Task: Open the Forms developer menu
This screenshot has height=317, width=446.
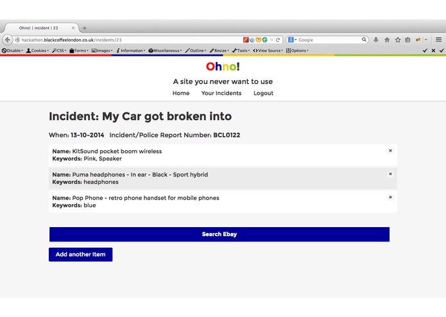Action: point(79,51)
